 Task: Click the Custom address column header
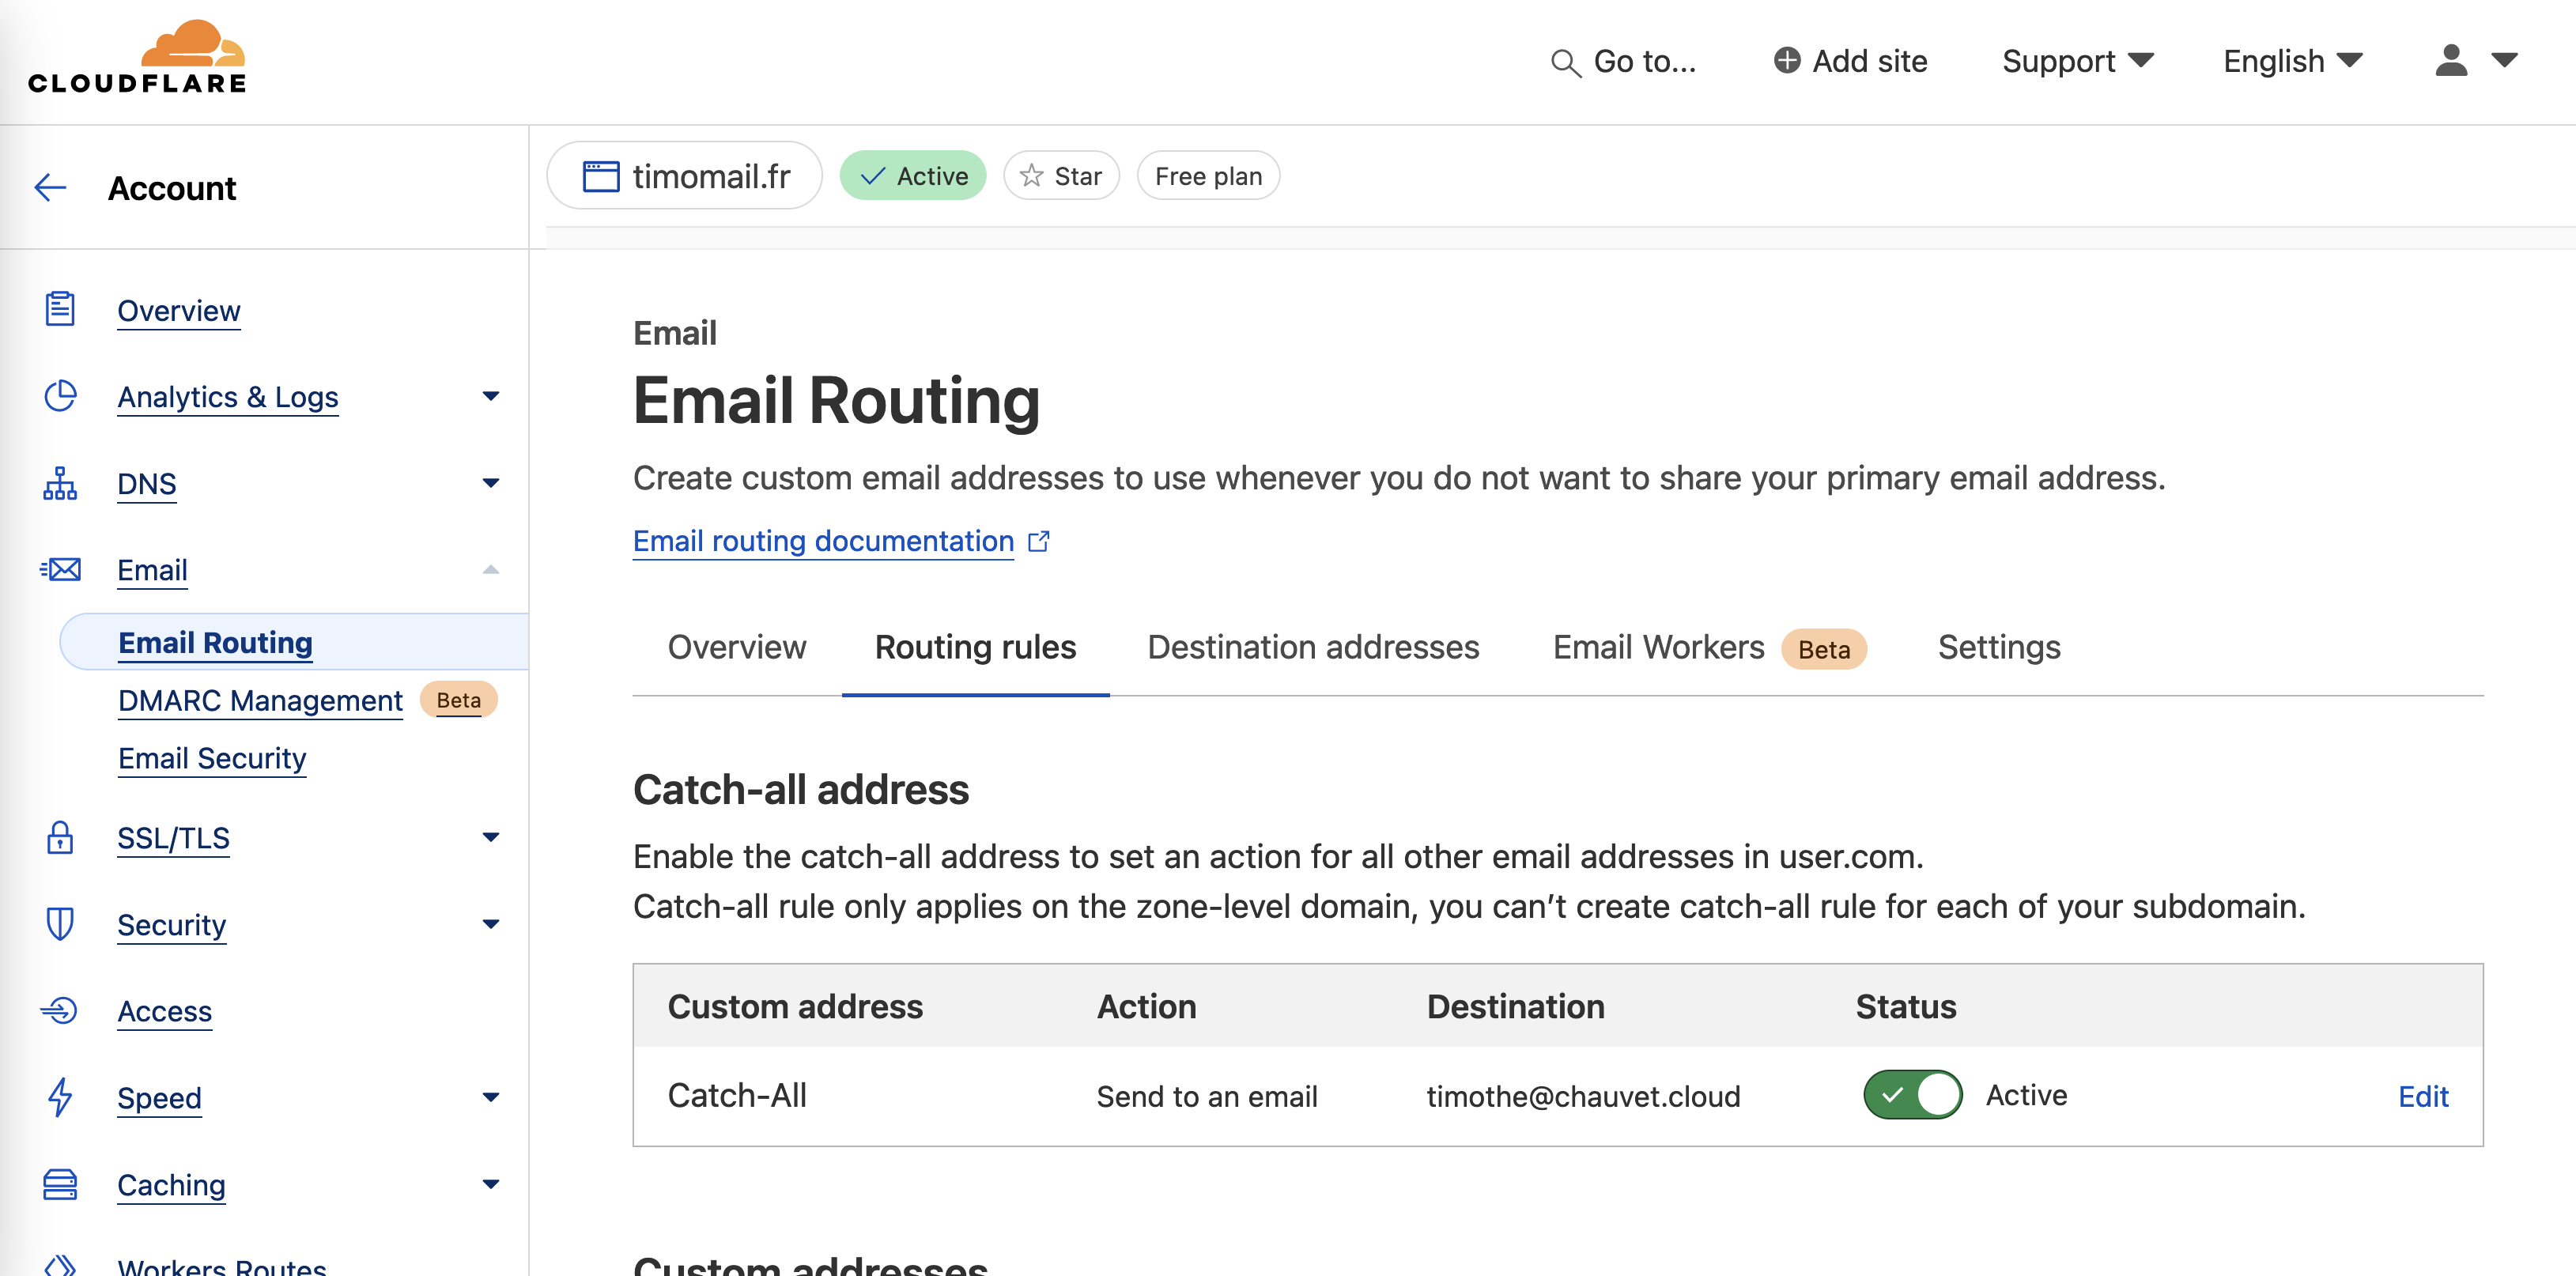point(795,1006)
